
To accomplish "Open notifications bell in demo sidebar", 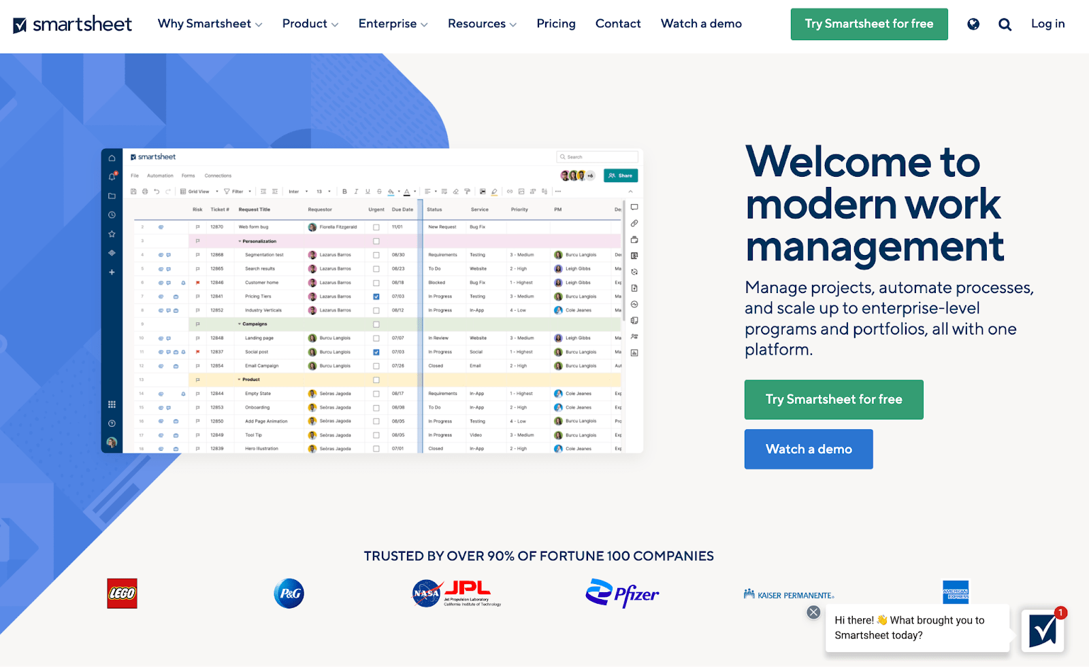I will [x=112, y=177].
